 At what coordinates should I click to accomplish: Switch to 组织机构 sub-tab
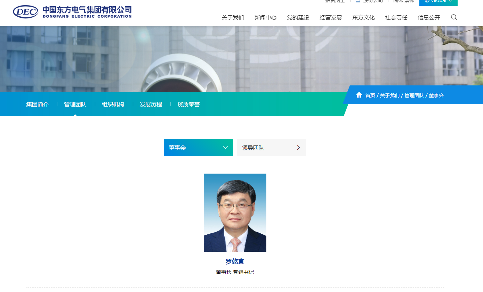[x=113, y=104]
